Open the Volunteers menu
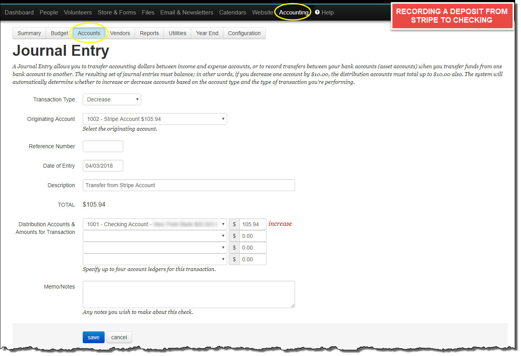 (x=78, y=12)
